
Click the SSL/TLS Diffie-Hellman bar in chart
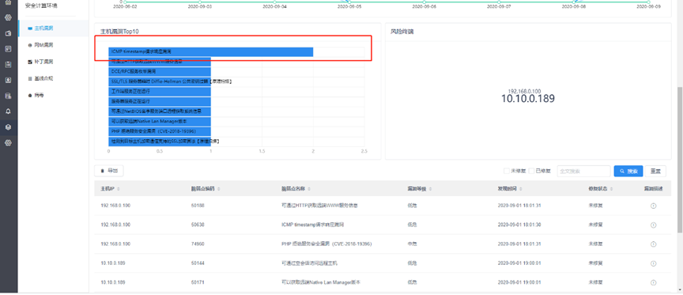pyautogui.click(x=160, y=81)
